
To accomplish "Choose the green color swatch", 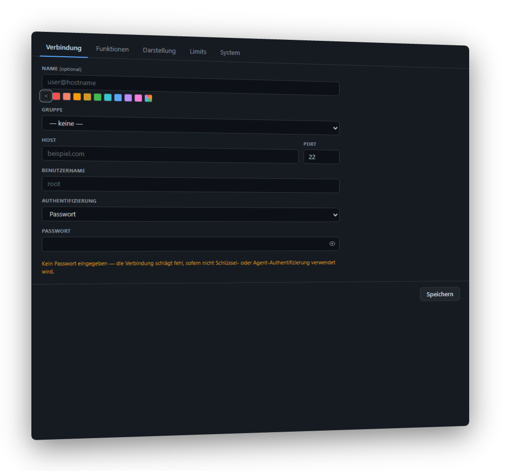I will pos(98,97).
